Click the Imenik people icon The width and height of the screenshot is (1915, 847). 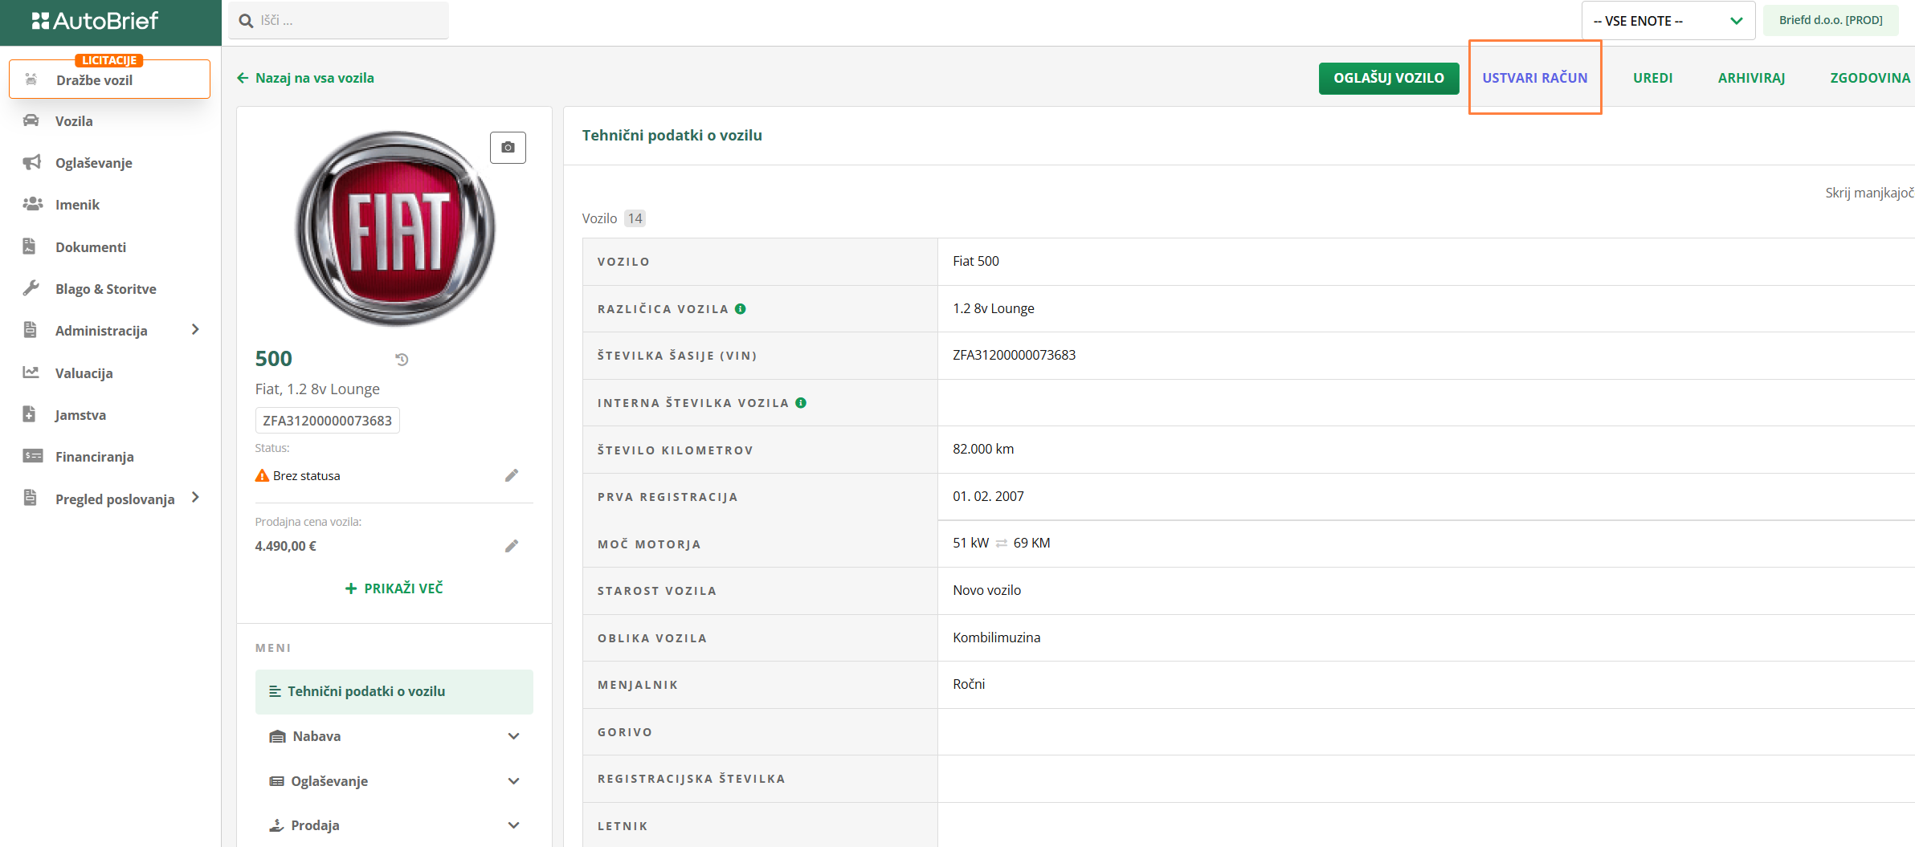click(32, 204)
